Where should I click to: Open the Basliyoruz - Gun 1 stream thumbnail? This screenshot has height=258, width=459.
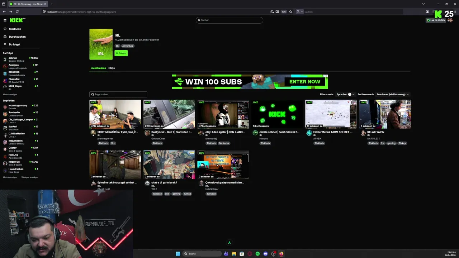point(169,114)
